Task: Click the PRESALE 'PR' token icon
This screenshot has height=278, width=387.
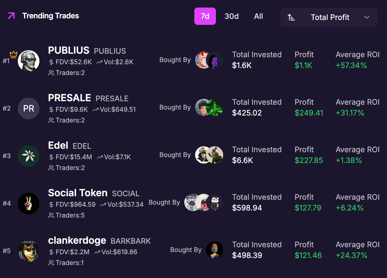Action: (29, 109)
